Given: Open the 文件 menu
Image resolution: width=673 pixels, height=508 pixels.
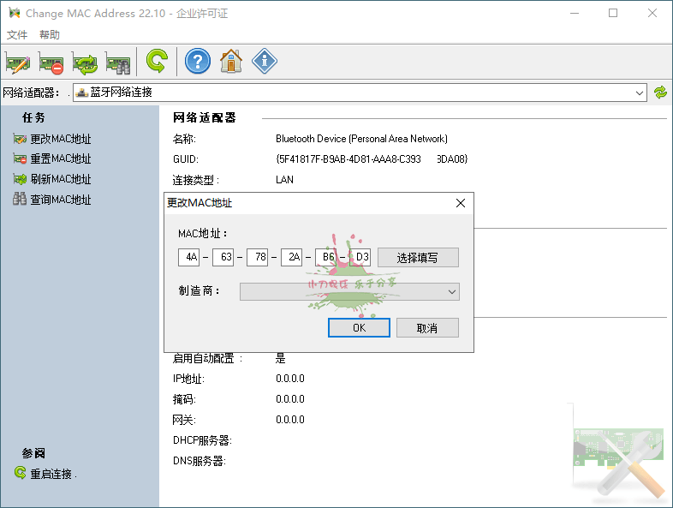Looking at the screenshot, I should tap(17, 35).
